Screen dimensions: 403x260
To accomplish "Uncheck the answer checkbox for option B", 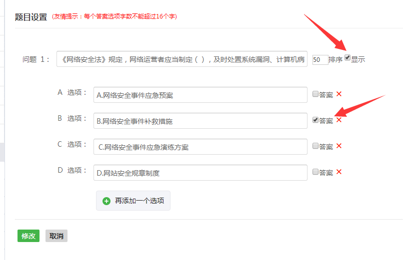I will coord(315,120).
